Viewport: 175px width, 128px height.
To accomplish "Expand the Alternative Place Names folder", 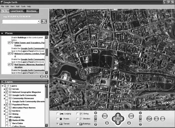I will click(4, 108).
